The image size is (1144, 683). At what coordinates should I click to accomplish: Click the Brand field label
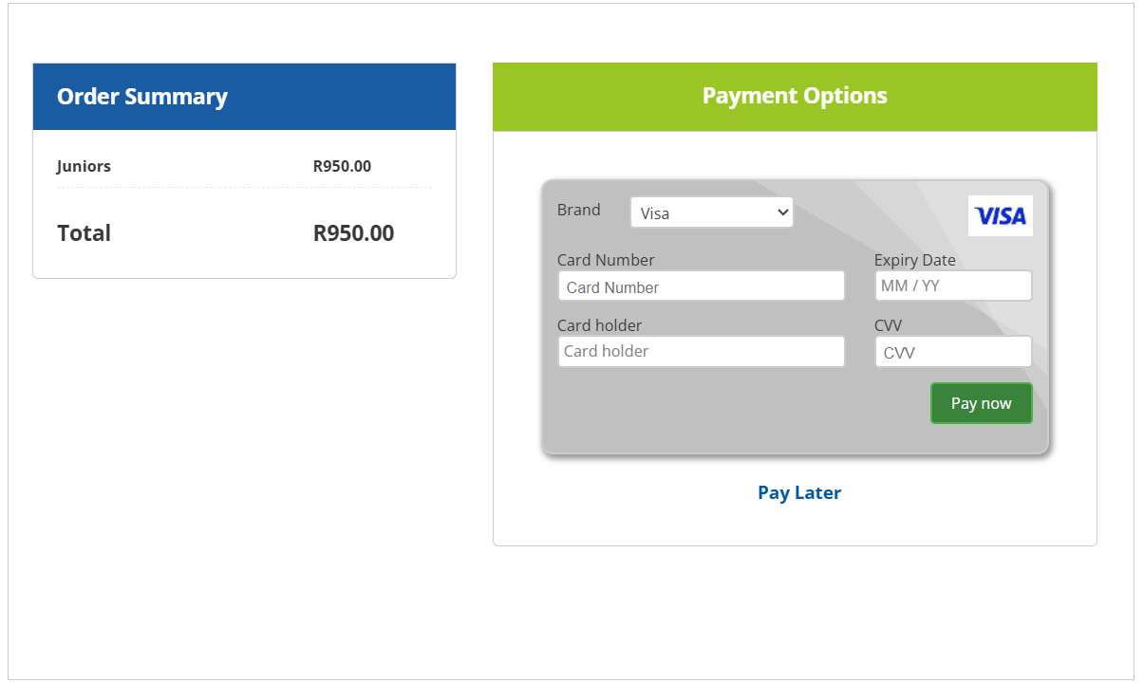click(x=578, y=210)
